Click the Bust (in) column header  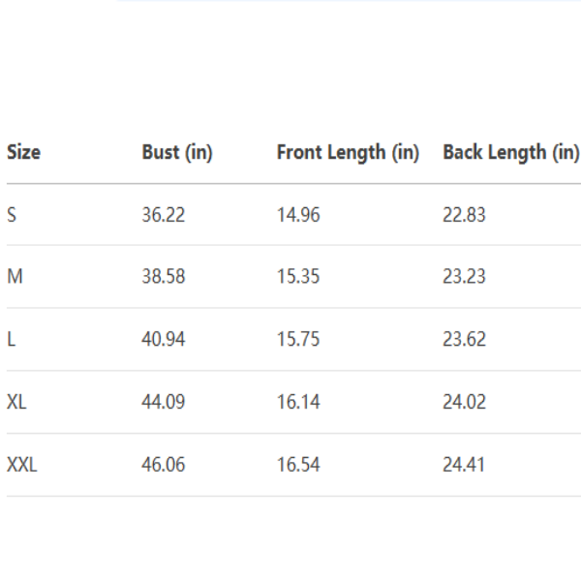pos(177,152)
